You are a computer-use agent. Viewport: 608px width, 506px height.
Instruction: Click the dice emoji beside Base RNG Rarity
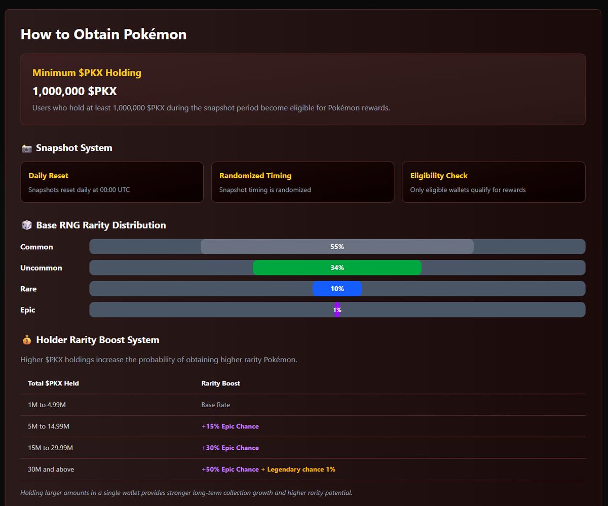click(27, 225)
